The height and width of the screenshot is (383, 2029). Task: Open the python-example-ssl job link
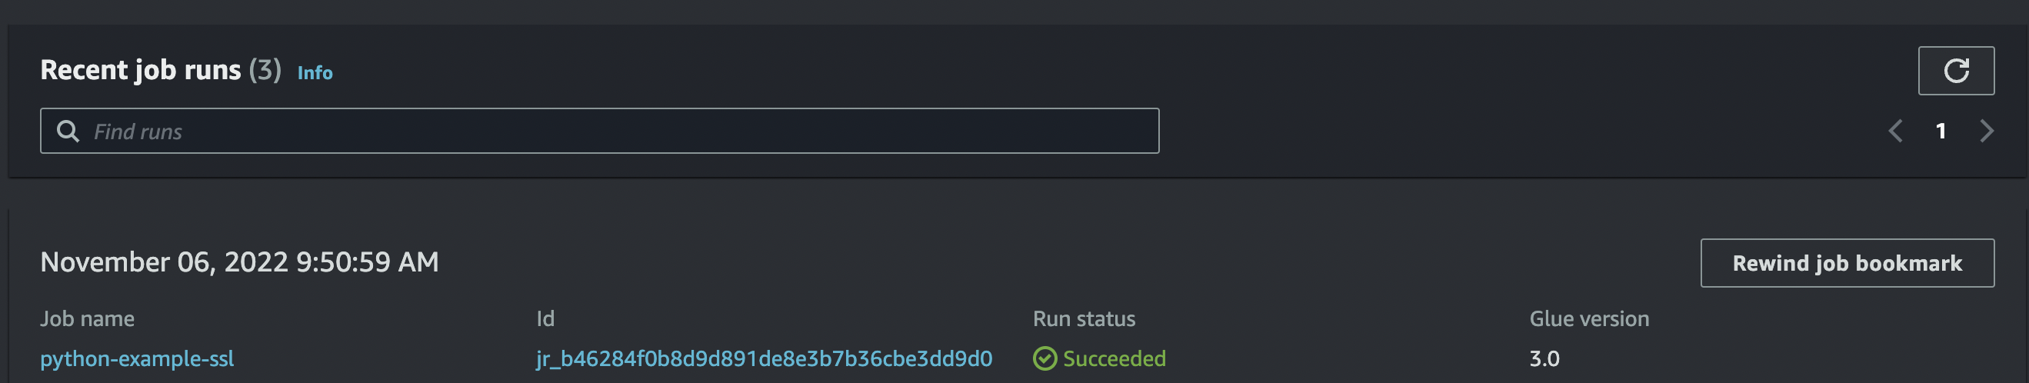(137, 359)
